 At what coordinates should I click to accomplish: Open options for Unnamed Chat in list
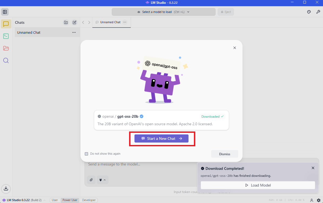74,33
